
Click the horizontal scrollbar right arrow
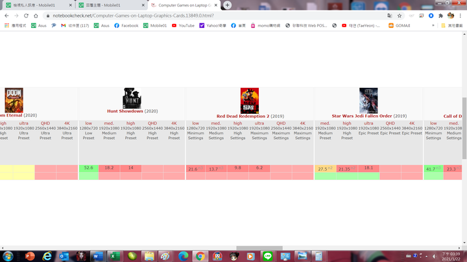pyautogui.click(x=459, y=248)
